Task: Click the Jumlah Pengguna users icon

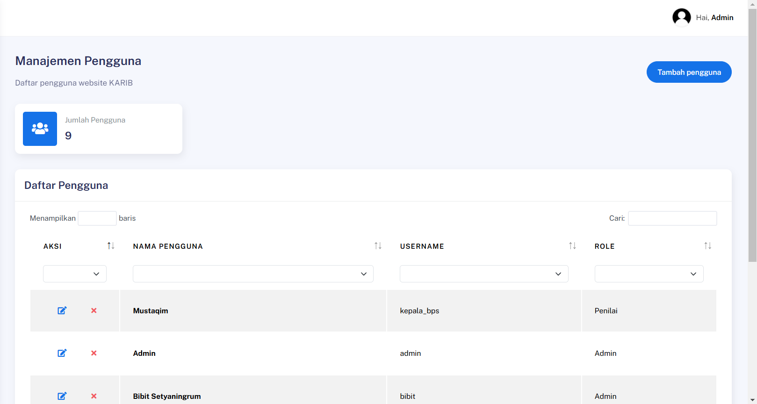Action: (x=40, y=129)
